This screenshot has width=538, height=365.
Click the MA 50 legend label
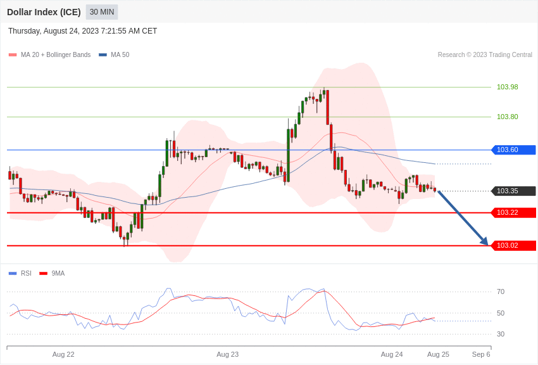pyautogui.click(x=120, y=54)
